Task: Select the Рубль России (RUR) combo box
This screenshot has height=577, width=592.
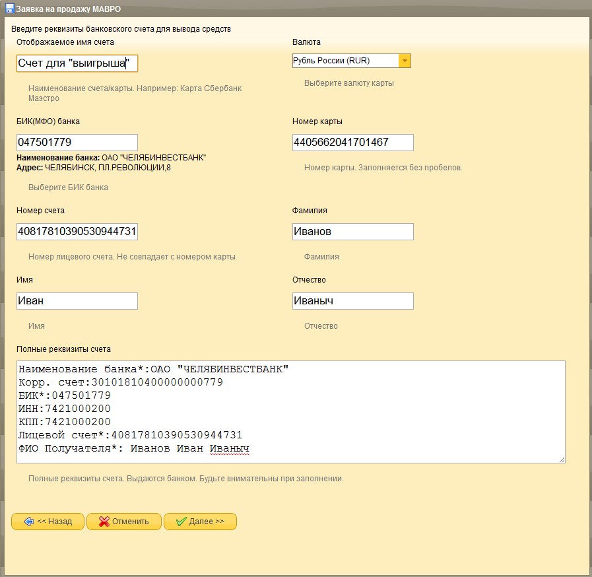Action: tap(352, 61)
